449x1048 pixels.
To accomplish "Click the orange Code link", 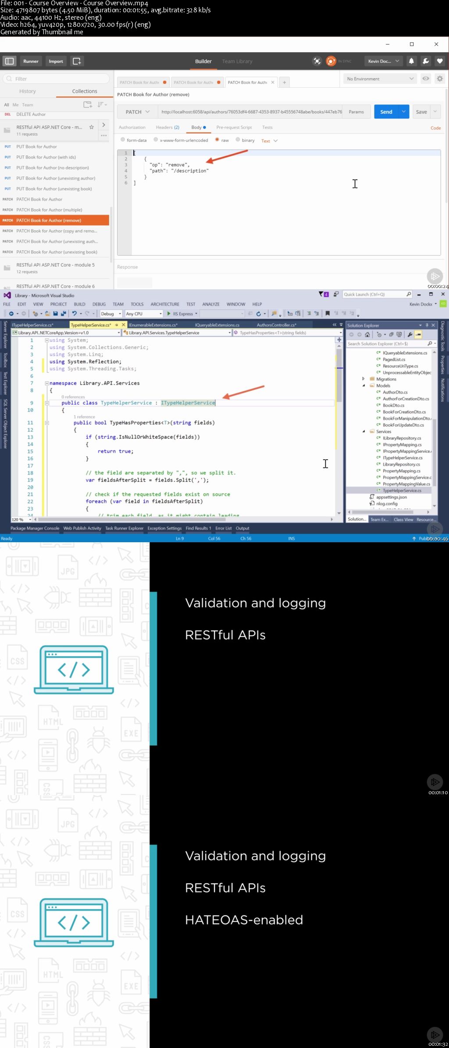I will point(435,128).
